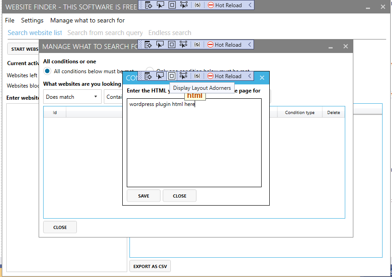This screenshot has height=277, width=392.
Task: Click the Condition type column header
Action: [299, 113]
